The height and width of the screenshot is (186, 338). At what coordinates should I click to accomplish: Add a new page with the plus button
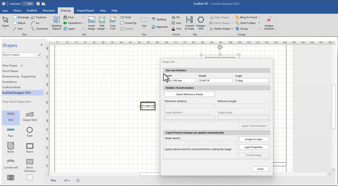click(x=78, y=180)
